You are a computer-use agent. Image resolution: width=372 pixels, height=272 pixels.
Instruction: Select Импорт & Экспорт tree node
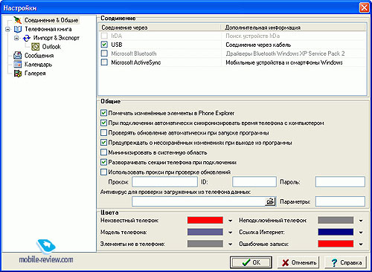[x=57, y=38]
